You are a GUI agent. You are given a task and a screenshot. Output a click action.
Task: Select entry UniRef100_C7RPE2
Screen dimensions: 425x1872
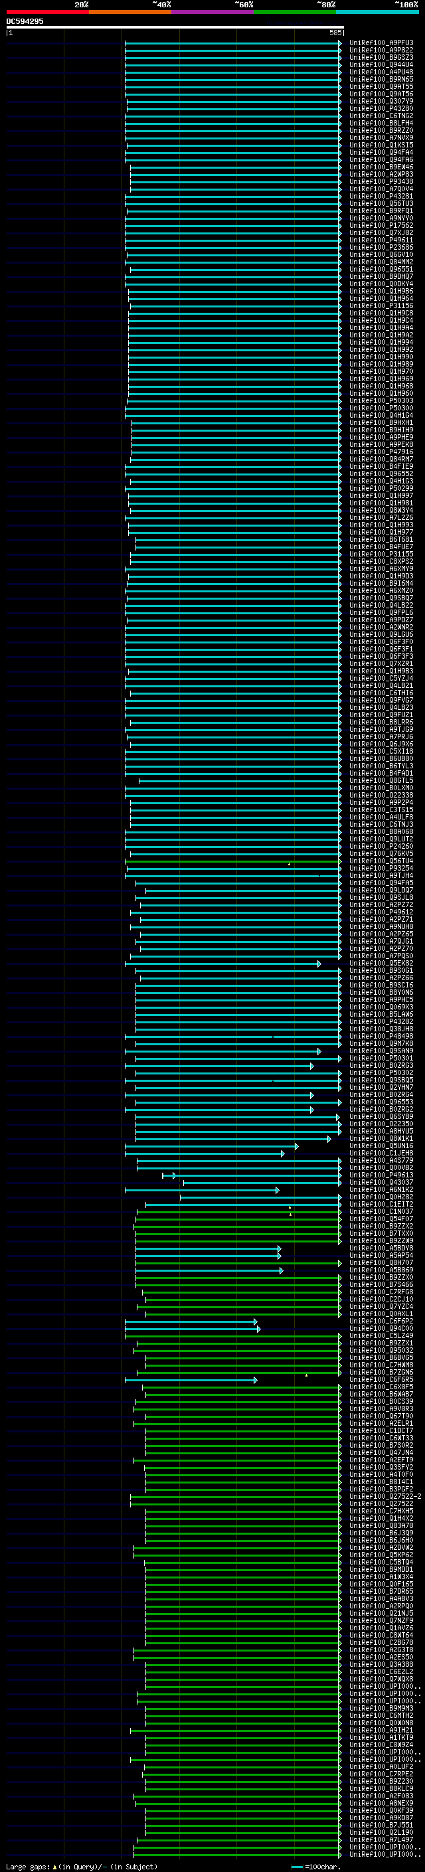pos(381,1774)
